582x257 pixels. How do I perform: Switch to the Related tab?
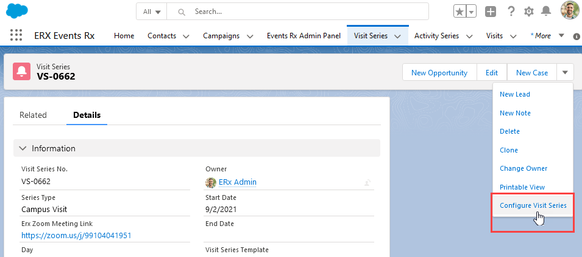click(x=33, y=115)
